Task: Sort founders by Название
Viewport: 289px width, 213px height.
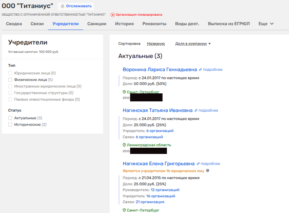Action: (x=156, y=44)
